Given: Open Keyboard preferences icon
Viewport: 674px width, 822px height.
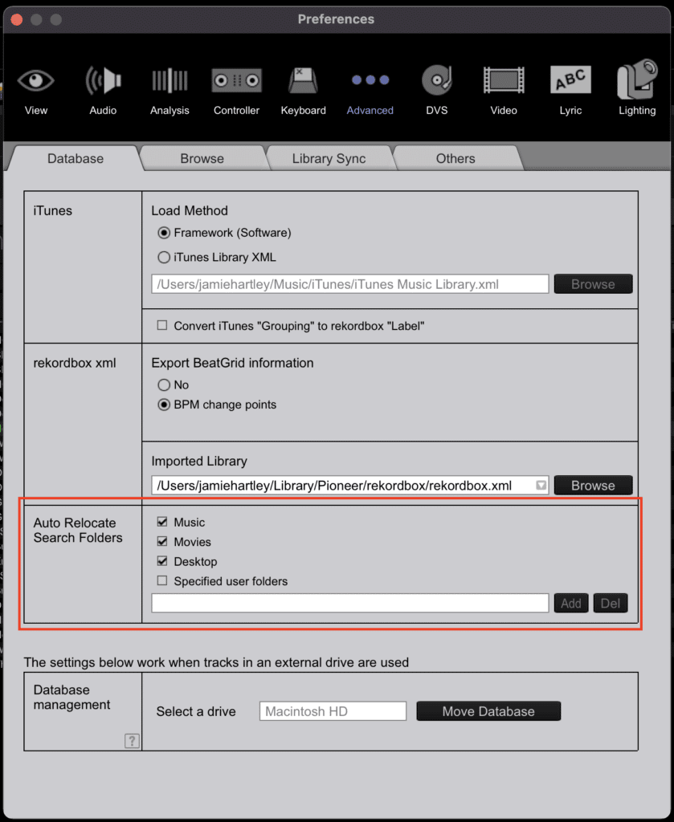Looking at the screenshot, I should [x=303, y=81].
